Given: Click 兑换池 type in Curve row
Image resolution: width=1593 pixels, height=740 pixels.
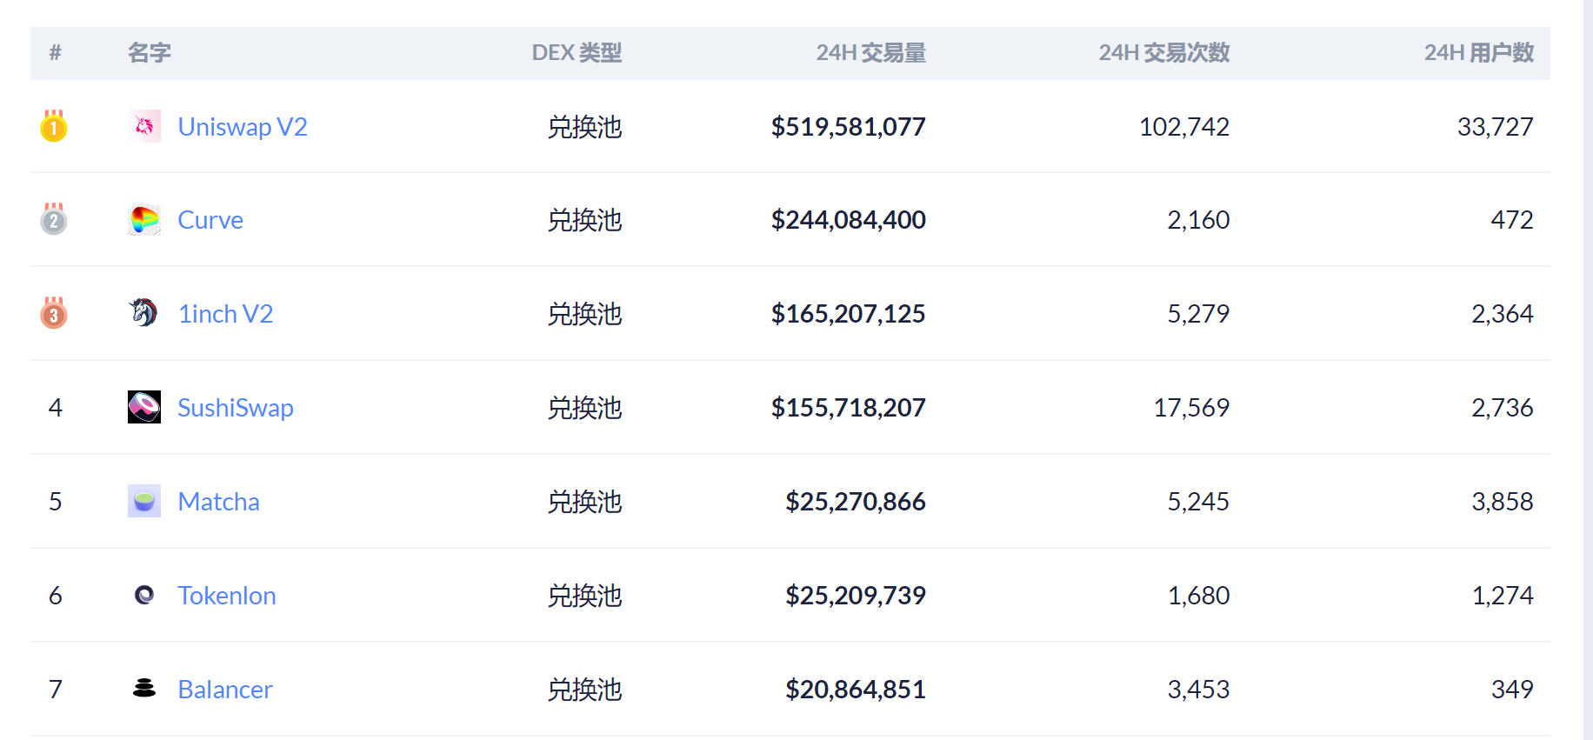Looking at the screenshot, I should pyautogui.click(x=584, y=220).
